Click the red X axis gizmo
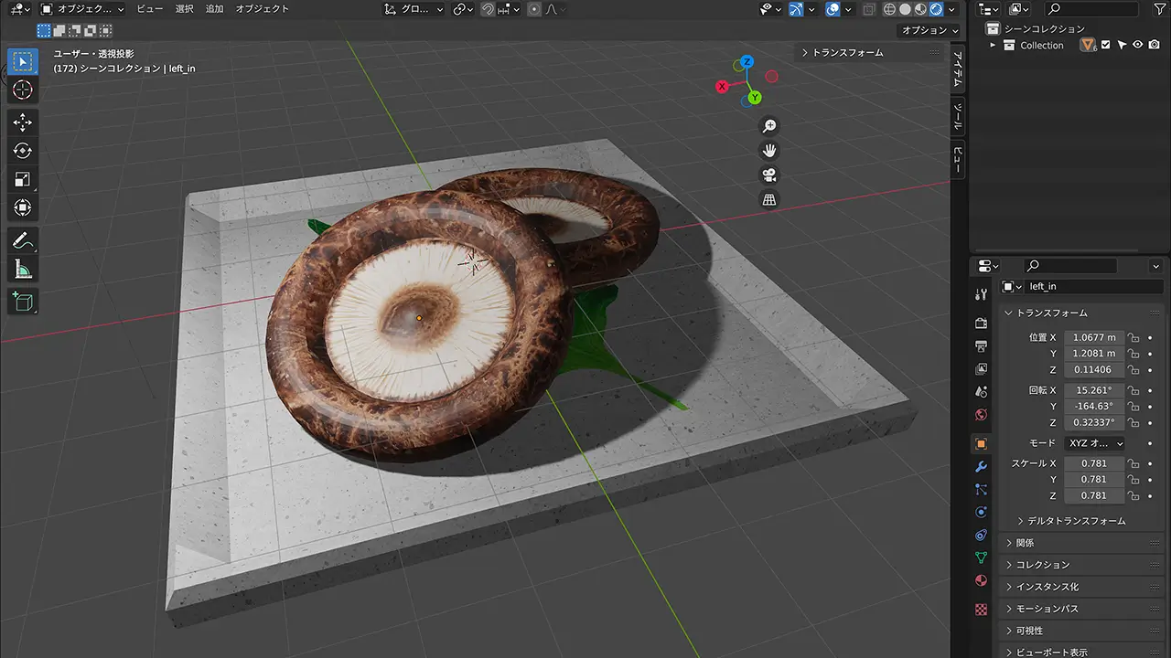This screenshot has width=1171, height=658. pos(722,87)
